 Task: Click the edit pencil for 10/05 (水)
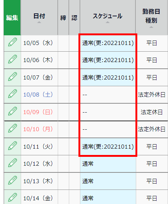tap(13, 42)
